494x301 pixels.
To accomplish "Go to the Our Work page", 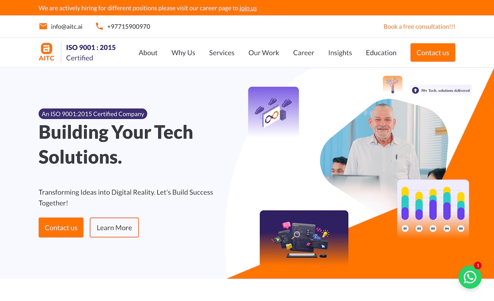I will 264,52.
